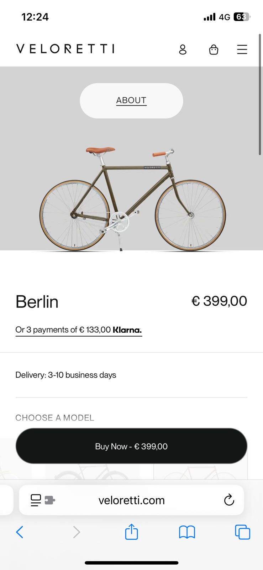Open the hamburger navigation menu

tap(242, 49)
